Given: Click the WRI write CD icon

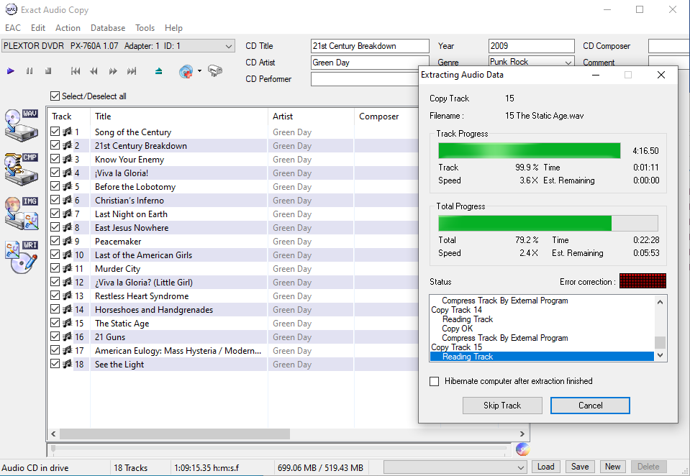Looking at the screenshot, I should point(22,257).
